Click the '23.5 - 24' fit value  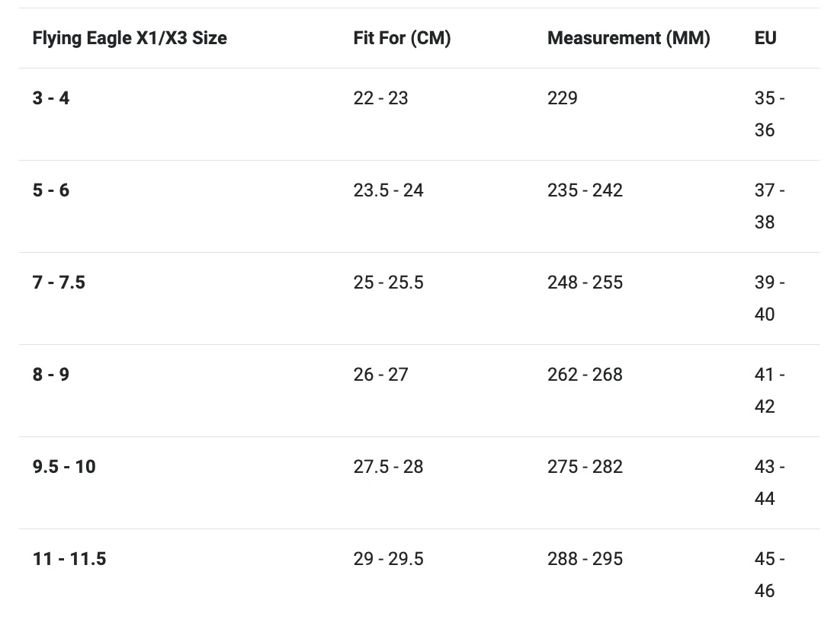[x=388, y=190]
